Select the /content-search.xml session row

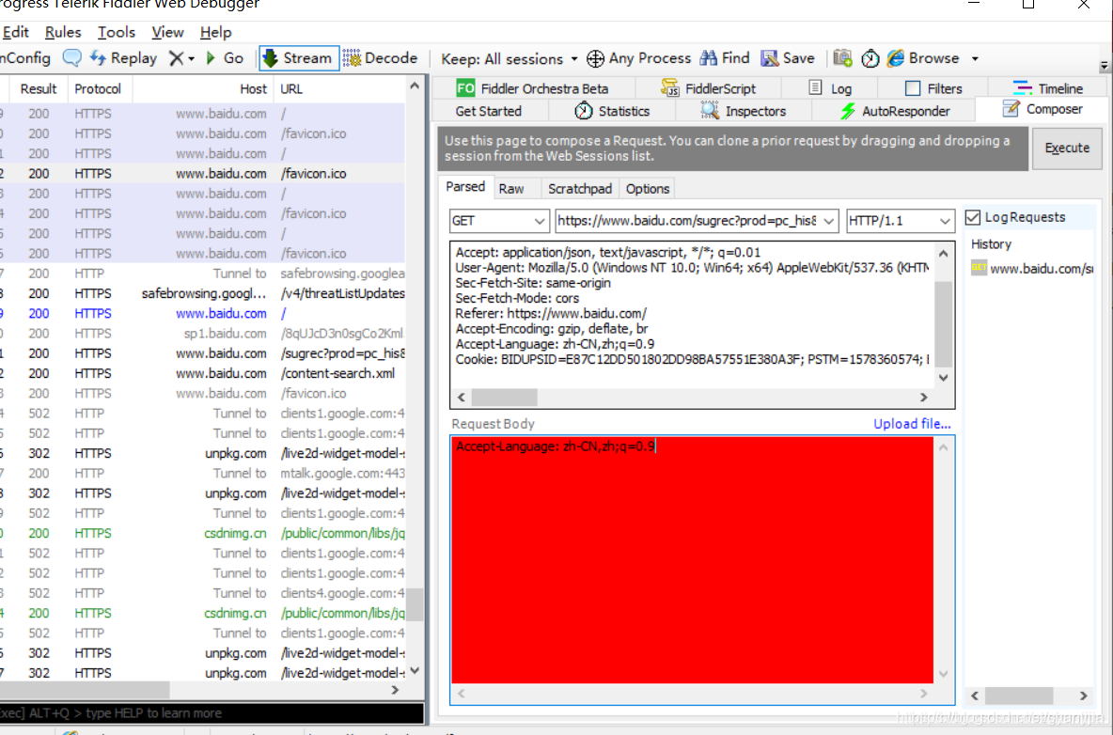[203, 373]
